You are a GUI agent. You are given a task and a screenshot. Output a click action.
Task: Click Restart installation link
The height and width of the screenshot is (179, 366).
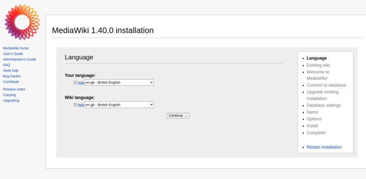(x=324, y=147)
